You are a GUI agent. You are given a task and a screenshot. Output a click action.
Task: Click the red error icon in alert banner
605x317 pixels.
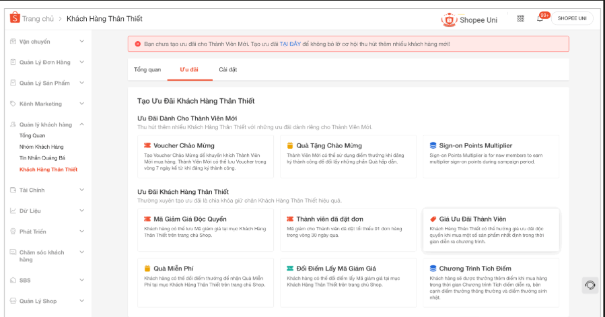click(138, 44)
